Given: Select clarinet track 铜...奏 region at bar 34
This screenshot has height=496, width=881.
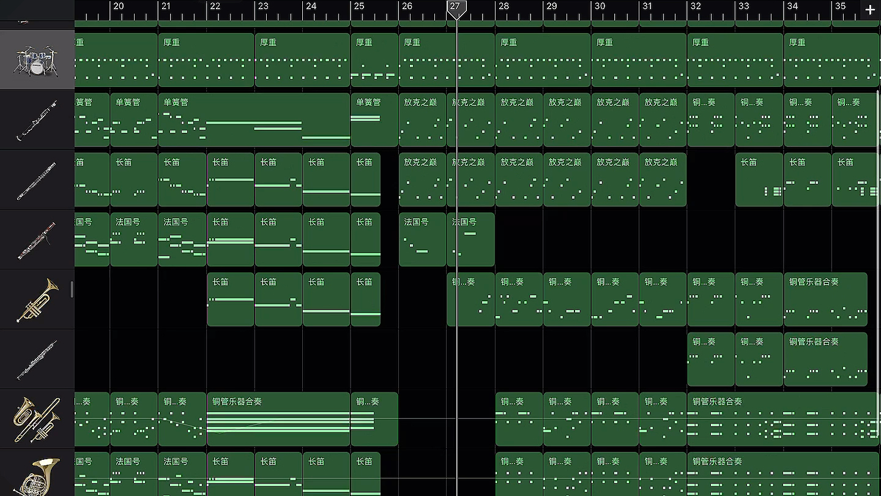Looking at the screenshot, I should click(x=807, y=120).
